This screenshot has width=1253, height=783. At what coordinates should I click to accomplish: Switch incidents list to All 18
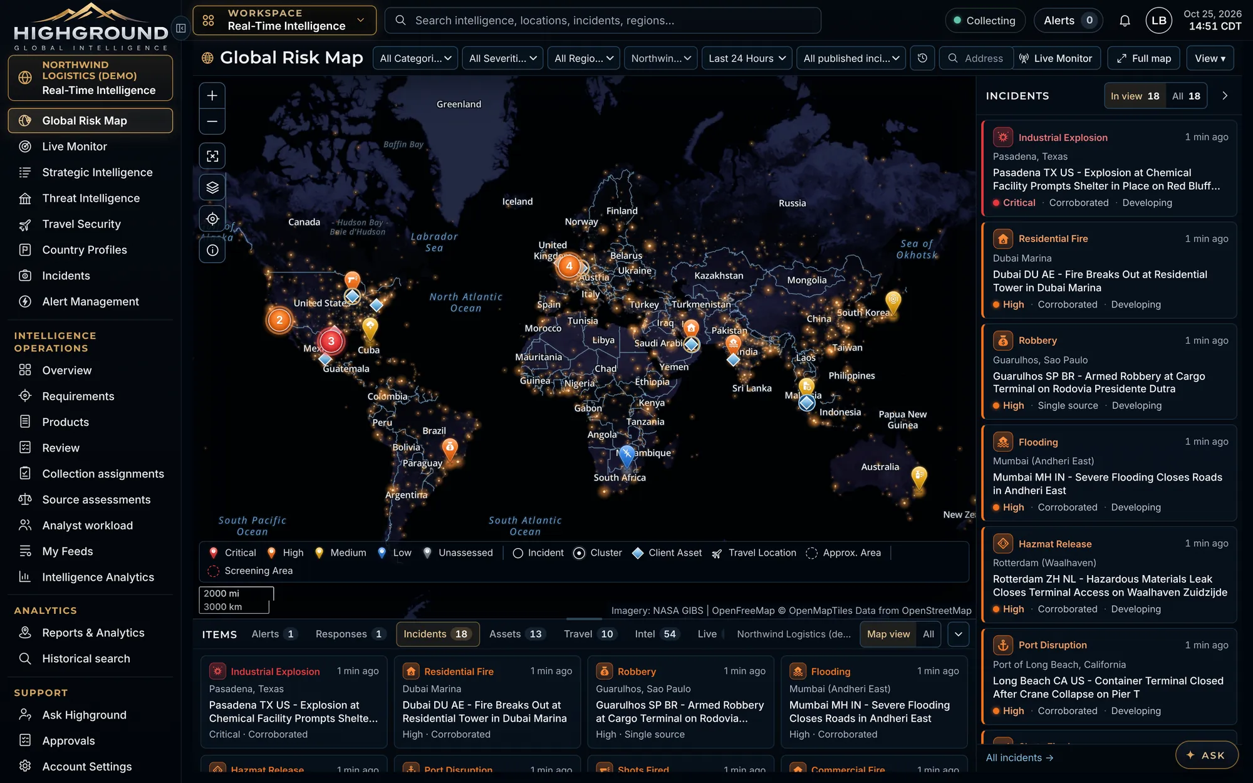click(1186, 96)
